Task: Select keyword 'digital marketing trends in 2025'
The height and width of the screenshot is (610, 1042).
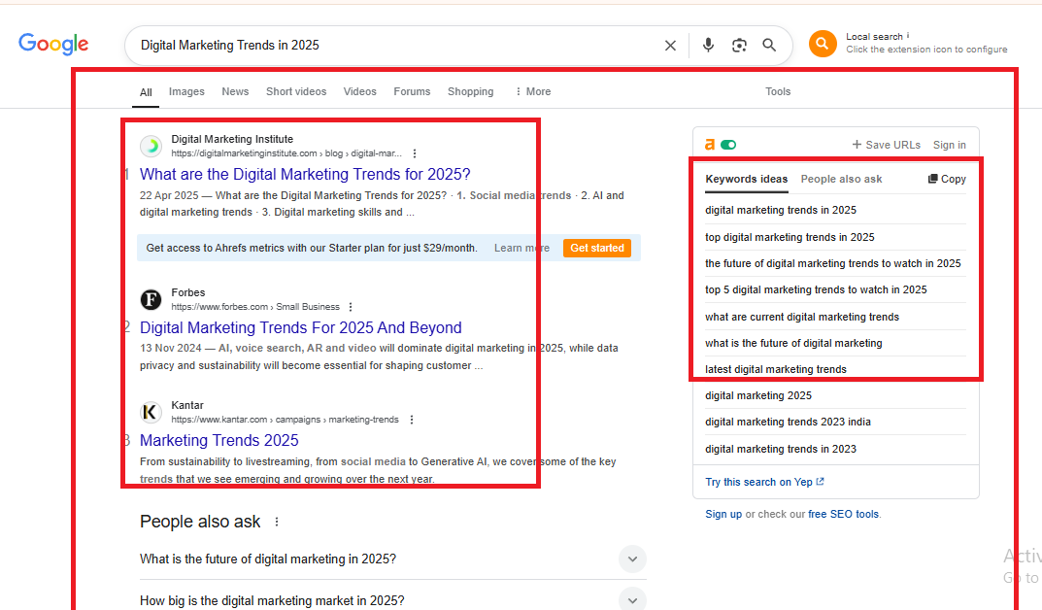Action: click(781, 210)
